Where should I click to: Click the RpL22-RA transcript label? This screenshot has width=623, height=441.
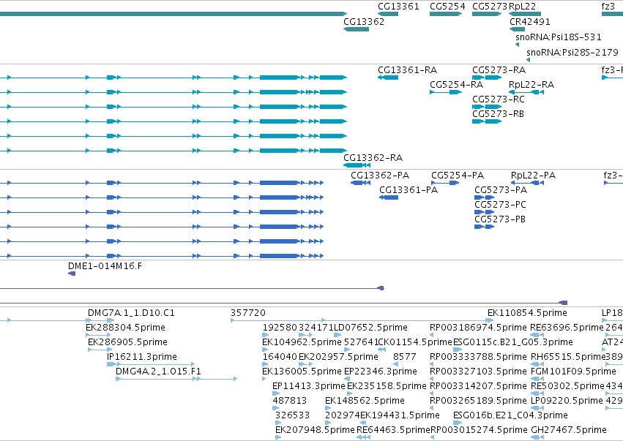coord(531,85)
